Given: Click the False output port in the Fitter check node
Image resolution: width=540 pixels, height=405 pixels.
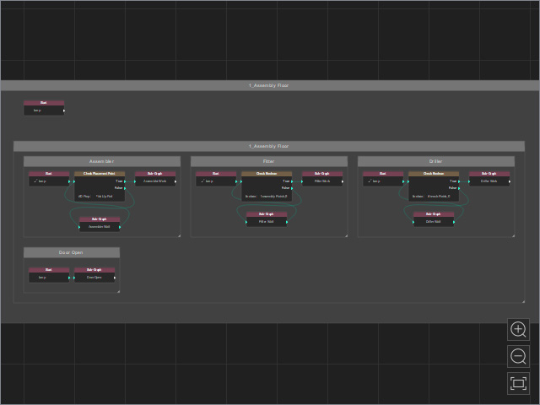Looking at the screenshot, I should pos(292,188).
